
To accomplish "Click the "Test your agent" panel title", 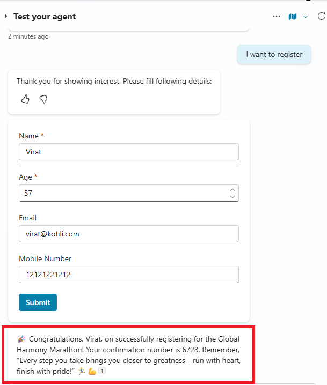I will 45,17.
